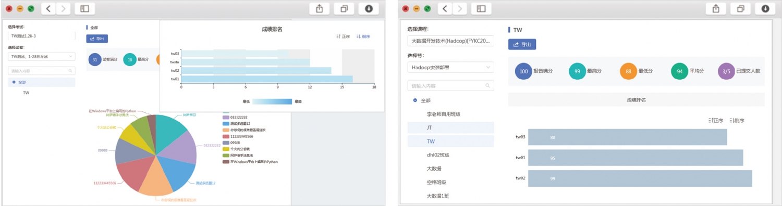Sort 正序 in right window ranking
Screen dimensions: 782x206
pos(716,120)
